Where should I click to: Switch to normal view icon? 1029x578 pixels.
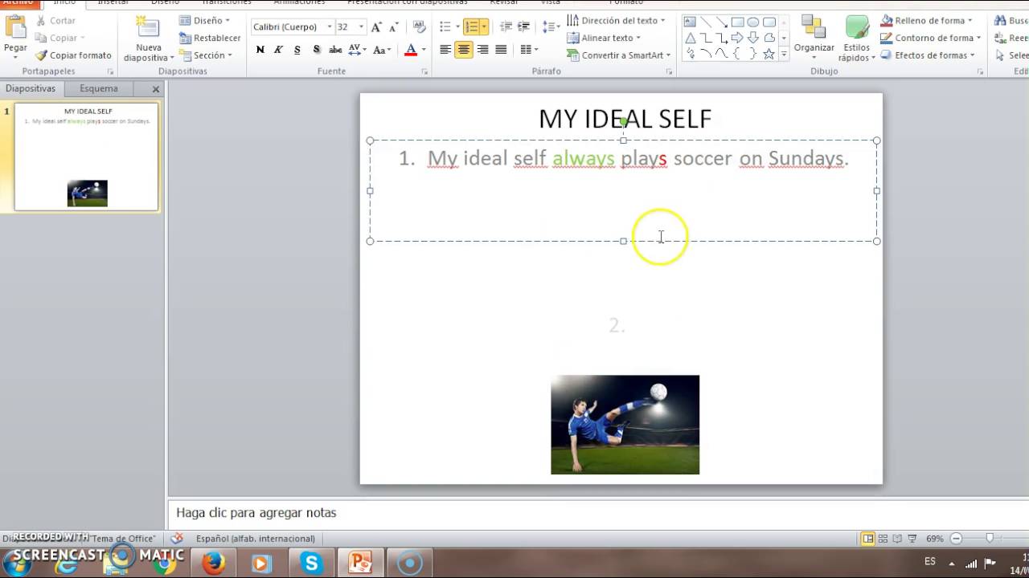868,539
